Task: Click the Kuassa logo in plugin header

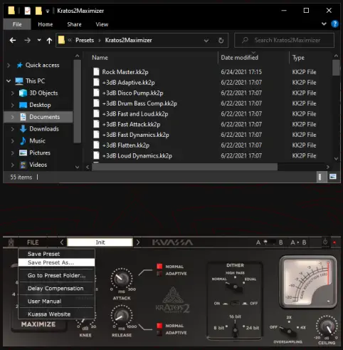Action: click(x=172, y=242)
